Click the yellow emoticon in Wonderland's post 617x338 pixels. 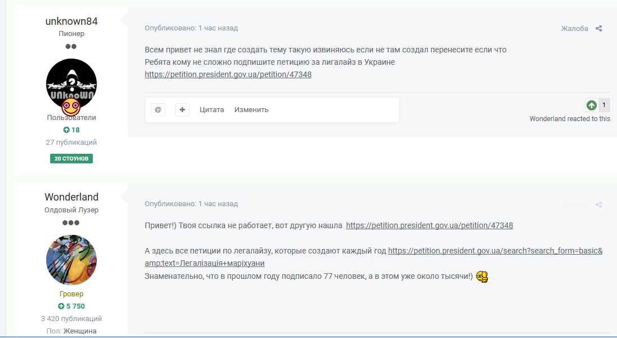tap(482, 277)
